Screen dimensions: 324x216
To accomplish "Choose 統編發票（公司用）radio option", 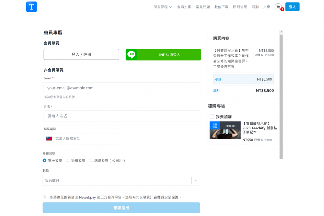I will coord(91,160).
